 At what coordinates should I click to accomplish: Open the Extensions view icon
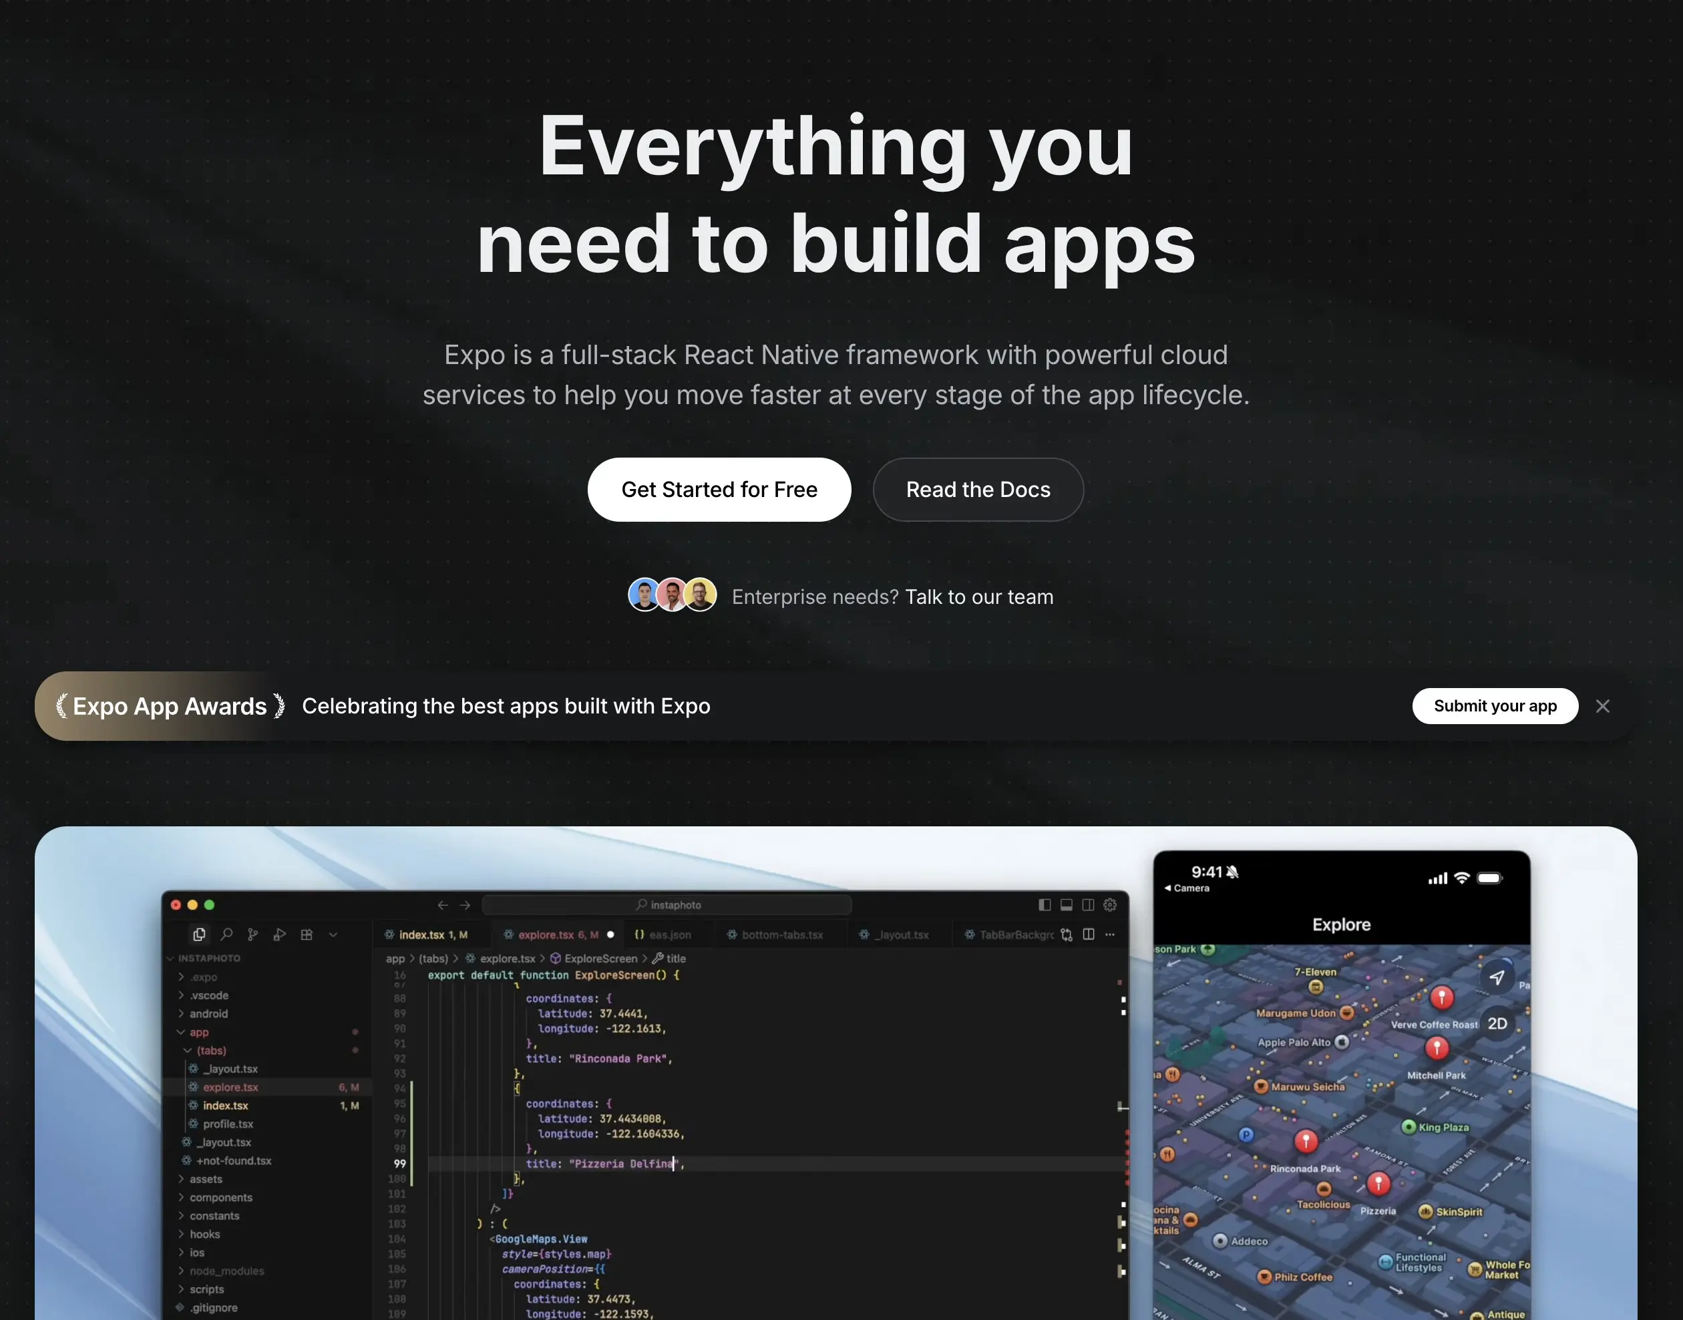307,935
